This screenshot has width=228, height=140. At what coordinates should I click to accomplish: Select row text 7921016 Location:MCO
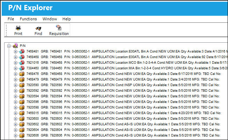coord(127,63)
